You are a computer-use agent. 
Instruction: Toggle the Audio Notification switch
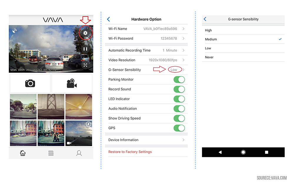(179, 109)
